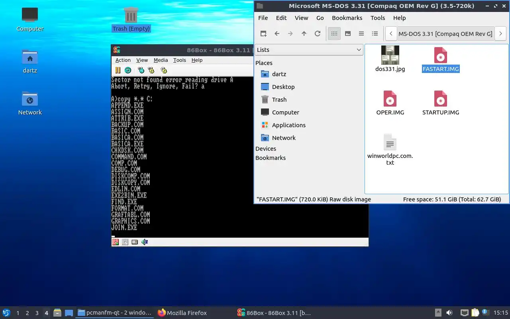Open the 86Box Tools menu
The width and height of the screenshot is (510, 319).
tap(180, 60)
